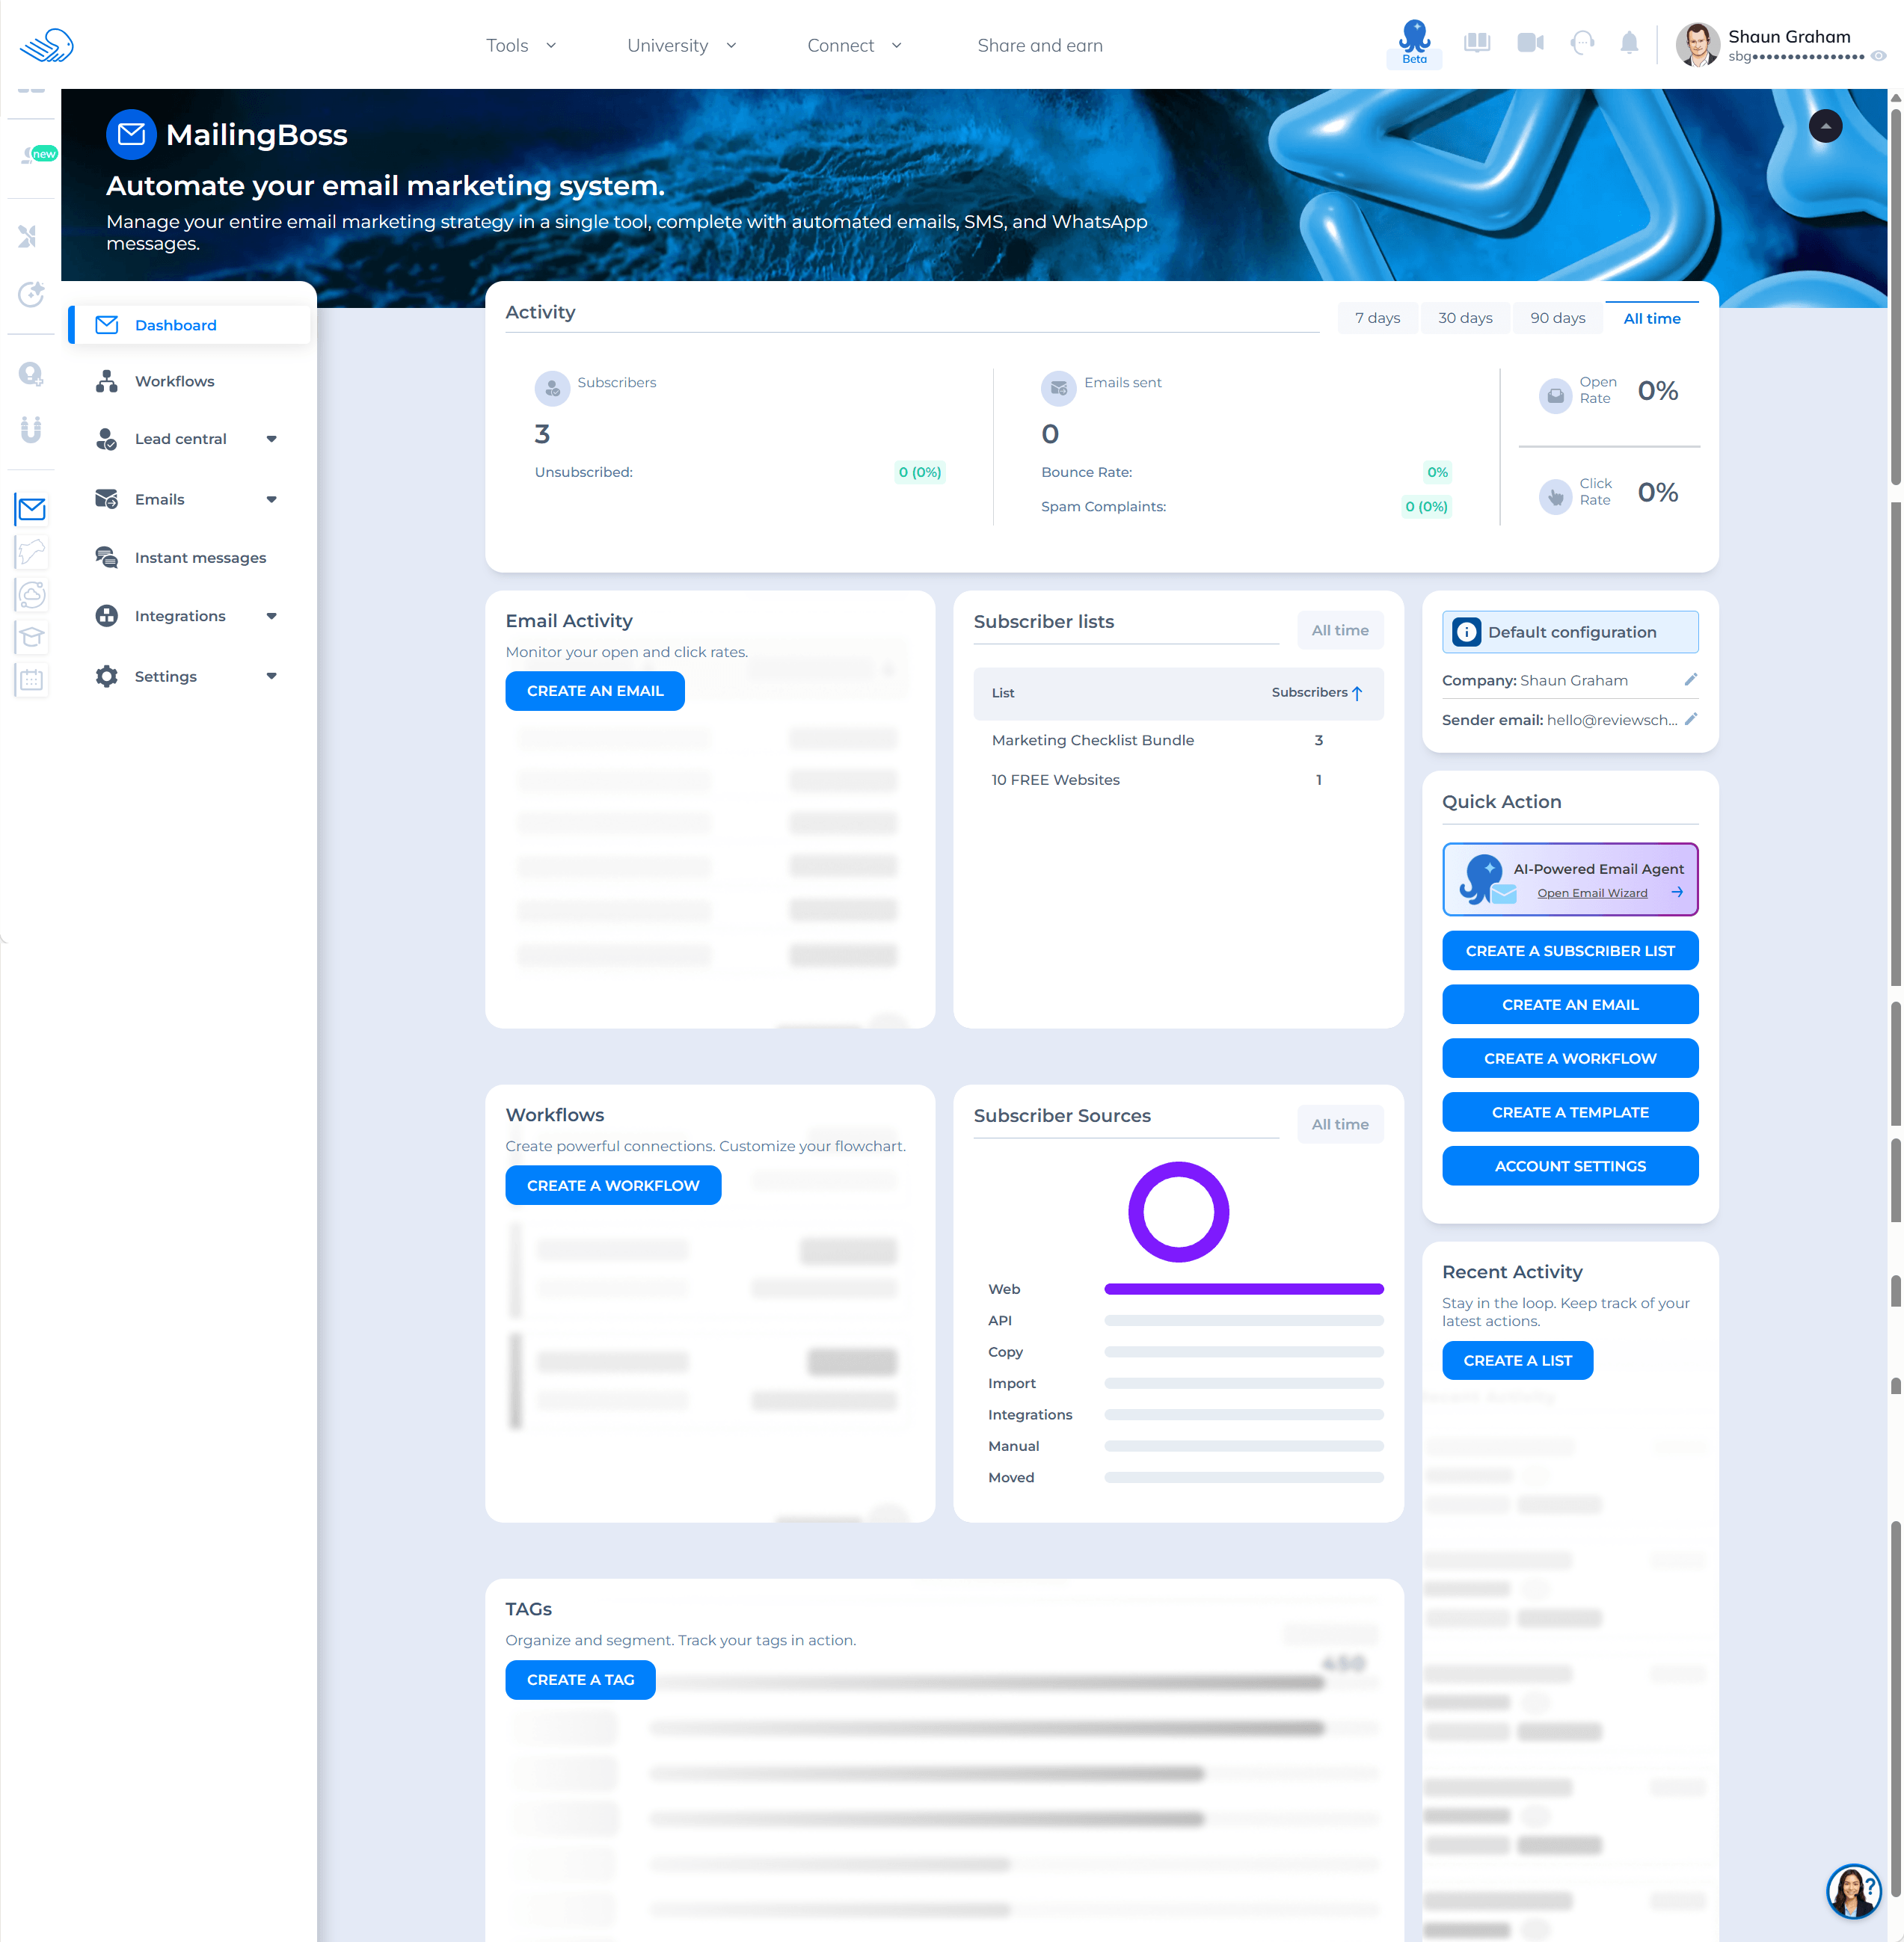Click Open Email Wizard link
Viewport: 1904px width, 1942px height.
pyautogui.click(x=1592, y=893)
